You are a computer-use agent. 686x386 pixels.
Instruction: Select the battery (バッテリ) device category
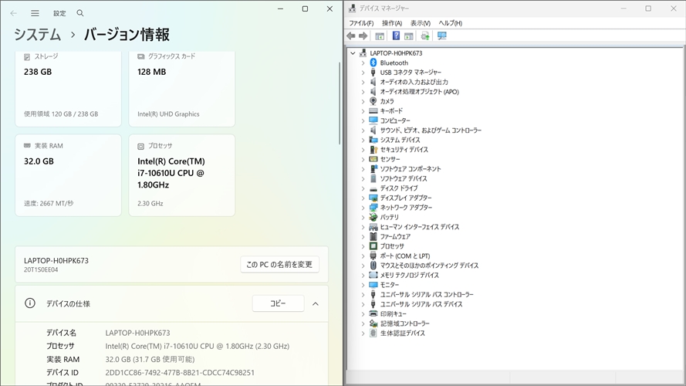(390, 217)
